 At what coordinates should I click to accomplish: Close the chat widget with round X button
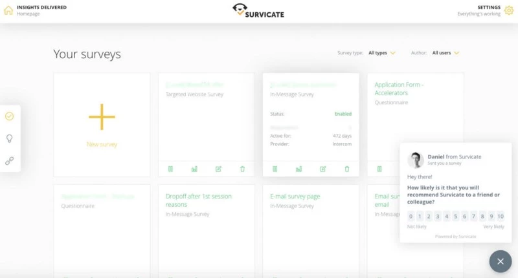tap(500, 261)
